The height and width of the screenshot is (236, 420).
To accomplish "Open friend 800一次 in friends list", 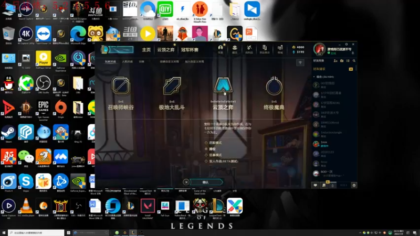I will (x=334, y=174).
